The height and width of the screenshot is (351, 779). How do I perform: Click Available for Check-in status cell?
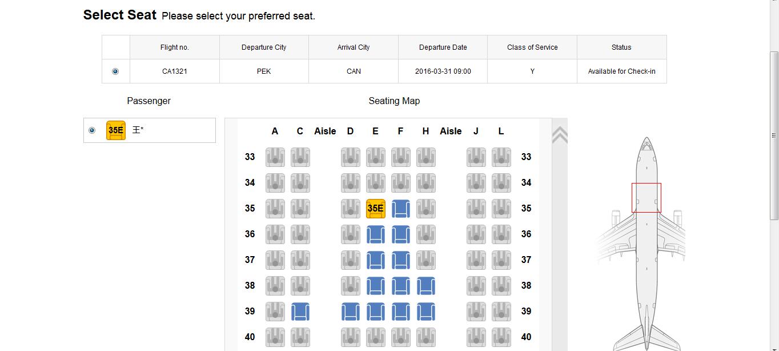(621, 71)
